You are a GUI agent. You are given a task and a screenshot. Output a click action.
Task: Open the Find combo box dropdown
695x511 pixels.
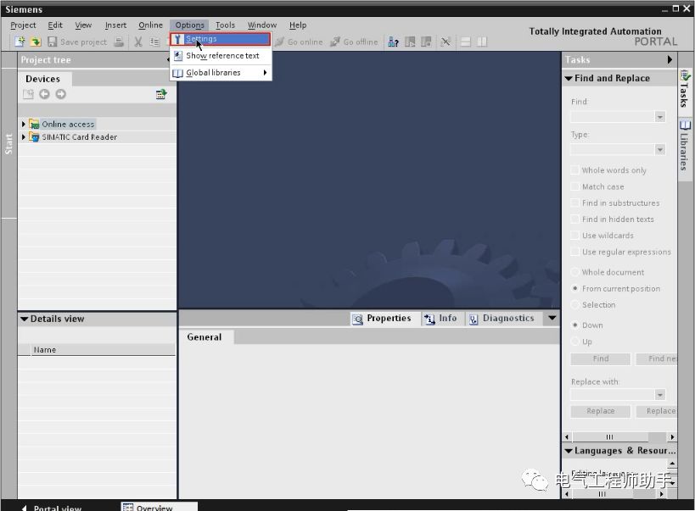(660, 117)
